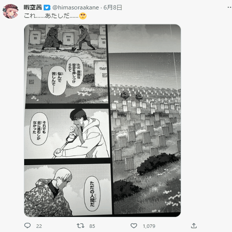Screen dimensions: 232x232
Task: Click the panel with blond man in camouflage
Action: click(x=68, y=190)
